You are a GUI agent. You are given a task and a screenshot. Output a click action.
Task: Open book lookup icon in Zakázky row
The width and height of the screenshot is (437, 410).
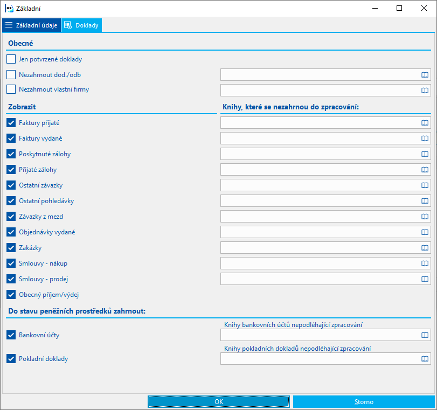click(425, 247)
